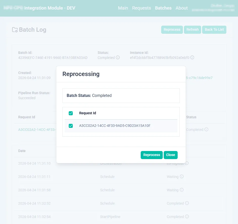The height and width of the screenshot is (224, 238).
Task: Open info icon for 11:32:52 Schedule Completed
Action: coord(187,203)
